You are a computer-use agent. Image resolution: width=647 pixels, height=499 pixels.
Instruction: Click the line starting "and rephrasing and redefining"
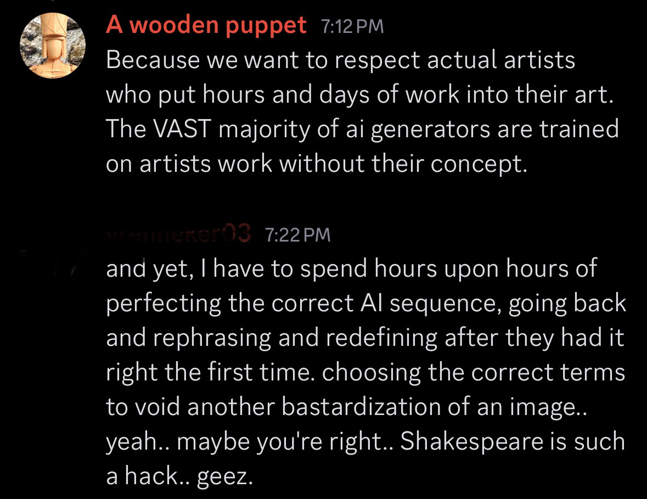tap(365, 338)
